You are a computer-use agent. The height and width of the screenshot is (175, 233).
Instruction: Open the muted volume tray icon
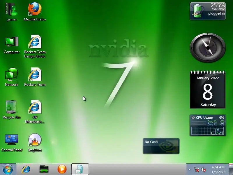click(x=204, y=170)
